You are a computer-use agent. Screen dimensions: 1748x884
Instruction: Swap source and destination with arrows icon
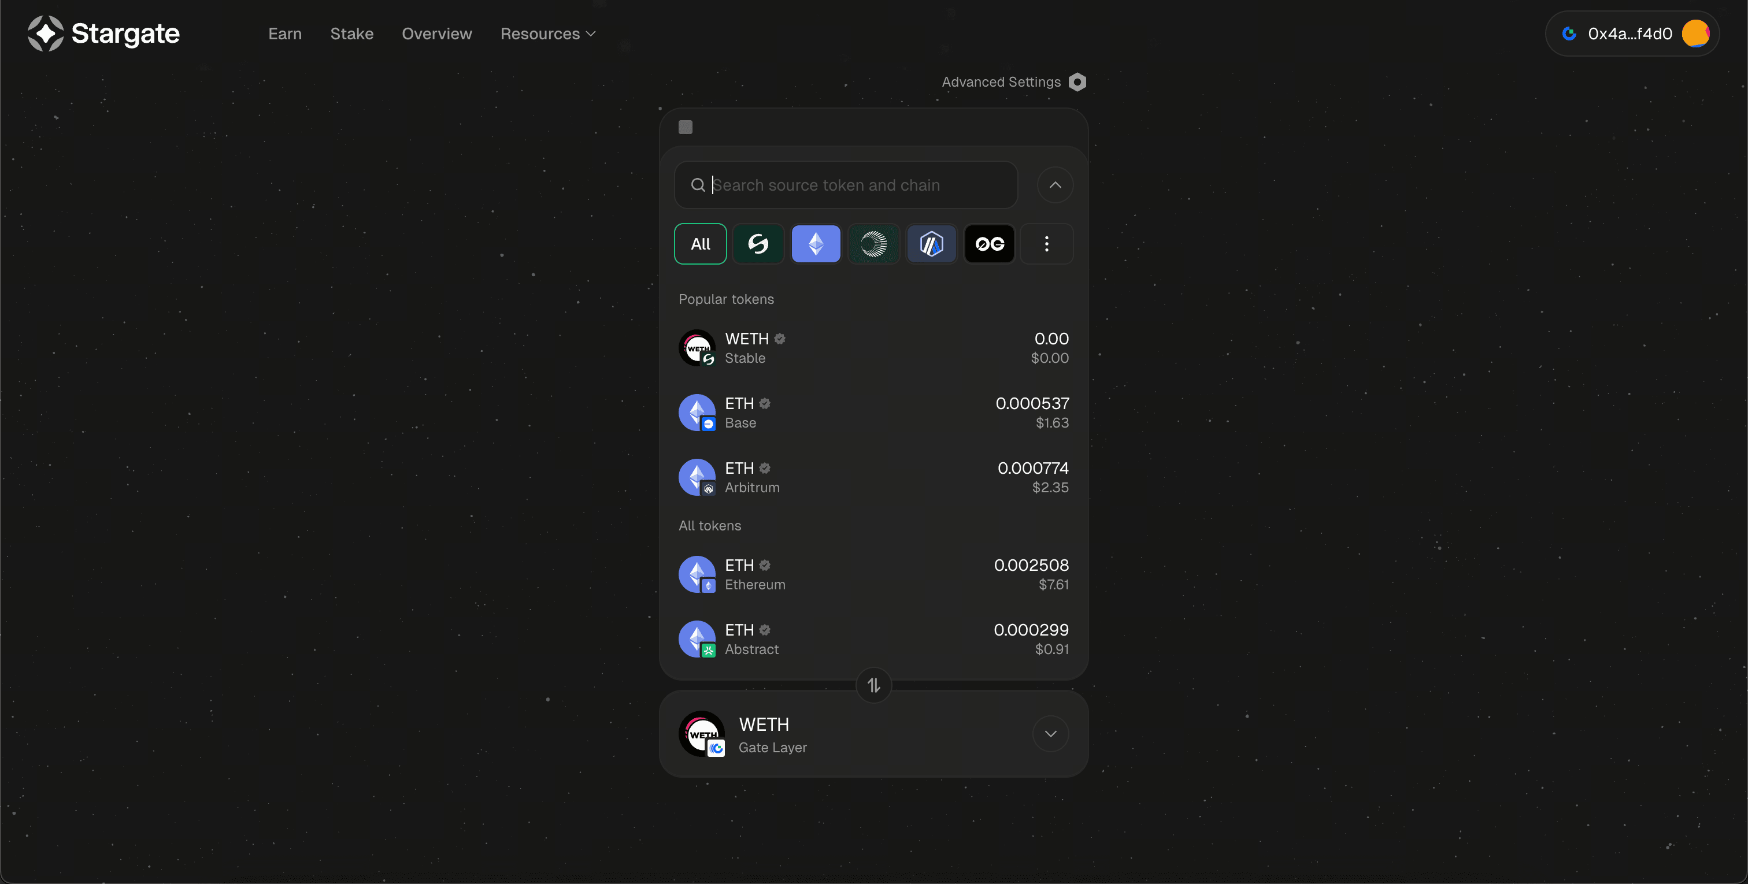(873, 685)
